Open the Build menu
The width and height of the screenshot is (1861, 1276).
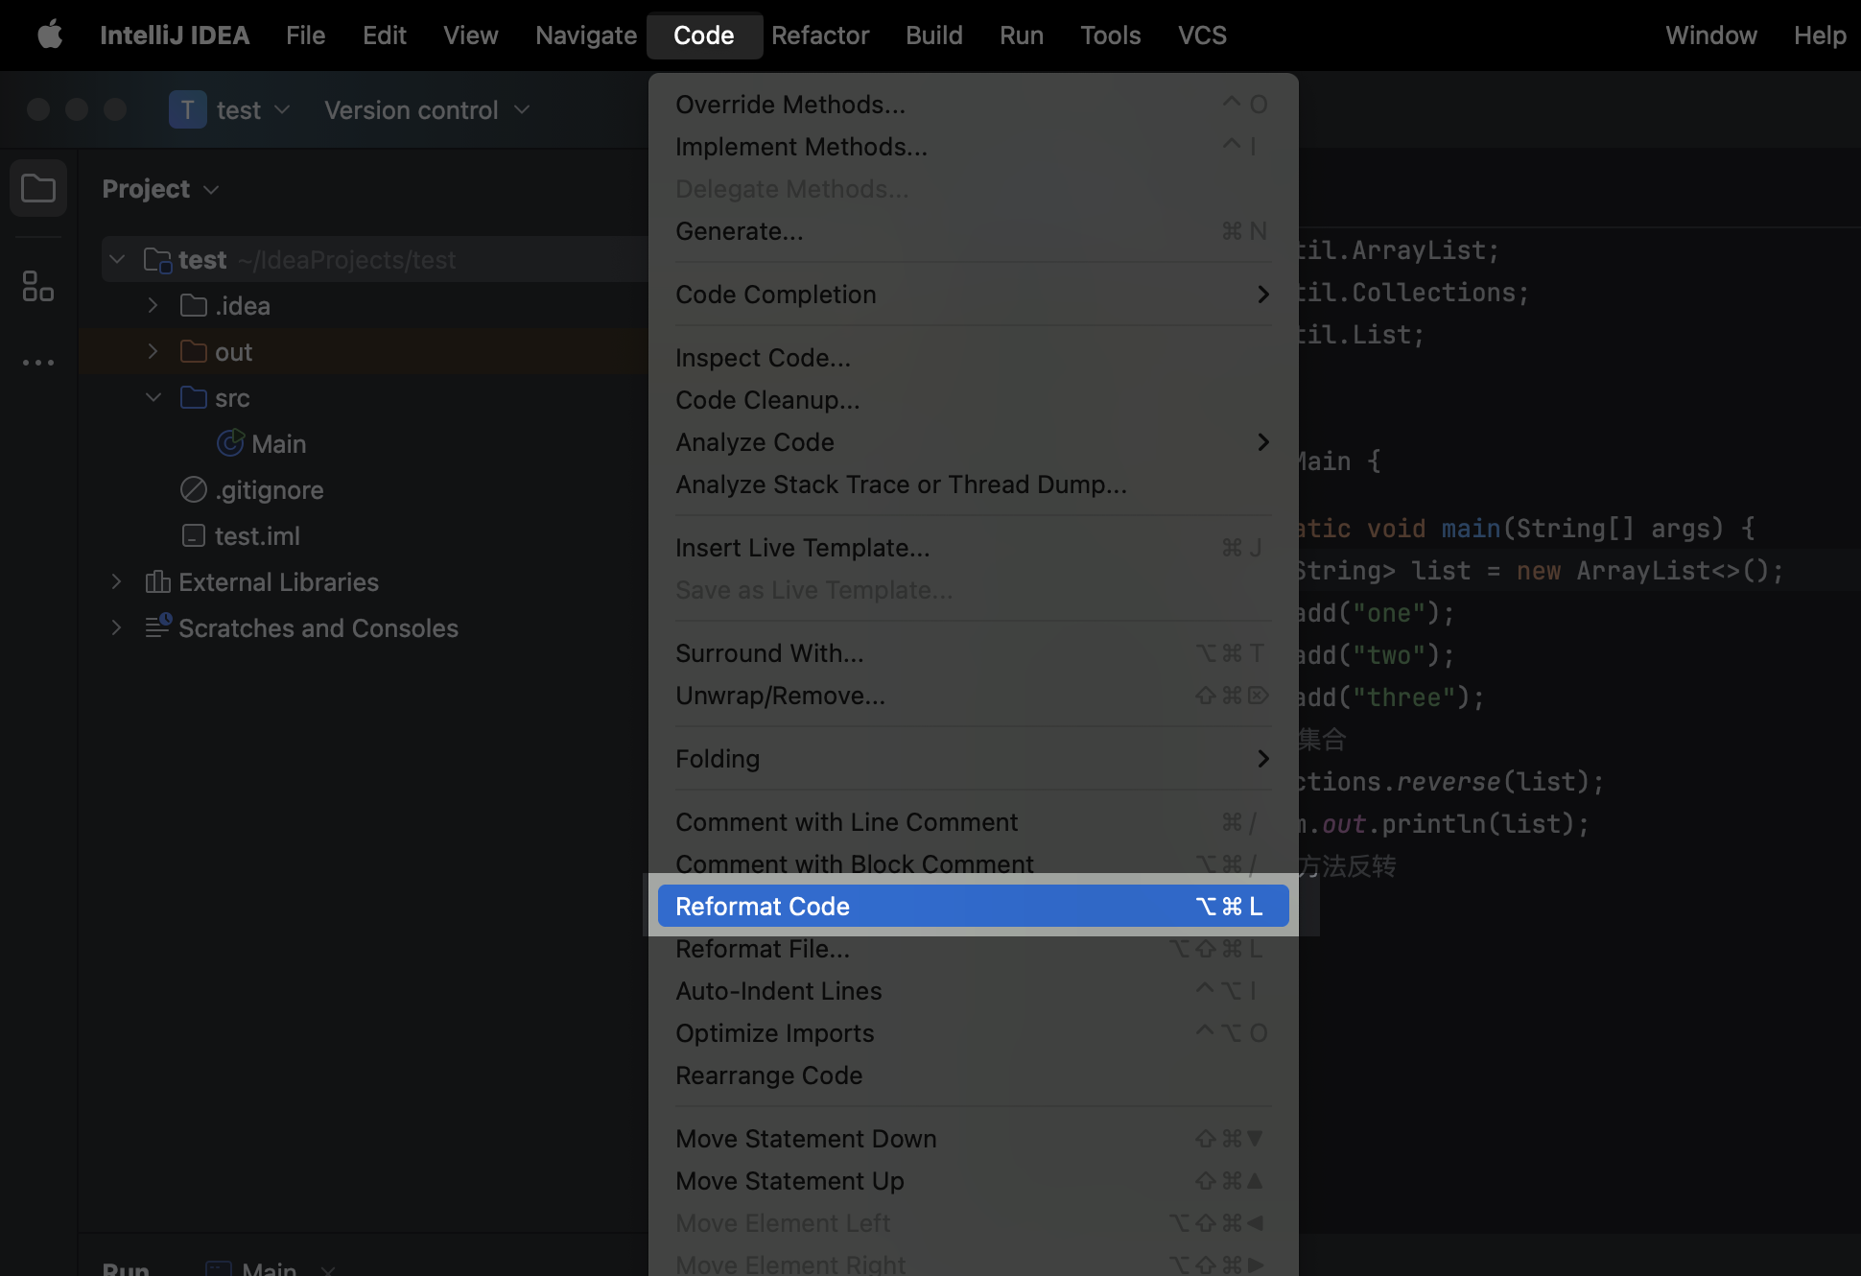pyautogui.click(x=933, y=35)
